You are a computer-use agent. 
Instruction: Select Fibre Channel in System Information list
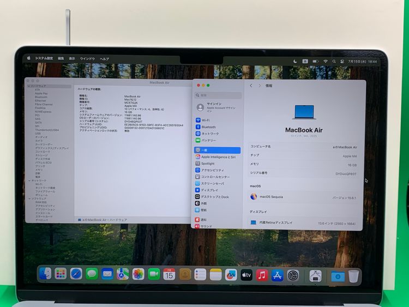pos(44,104)
